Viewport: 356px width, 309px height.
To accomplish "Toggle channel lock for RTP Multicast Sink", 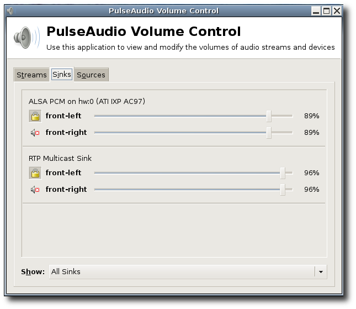I will (x=35, y=173).
